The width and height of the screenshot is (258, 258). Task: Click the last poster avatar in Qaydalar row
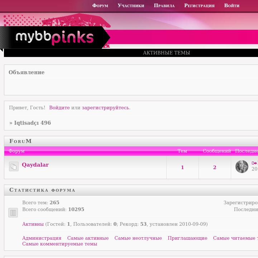[x=242, y=167]
